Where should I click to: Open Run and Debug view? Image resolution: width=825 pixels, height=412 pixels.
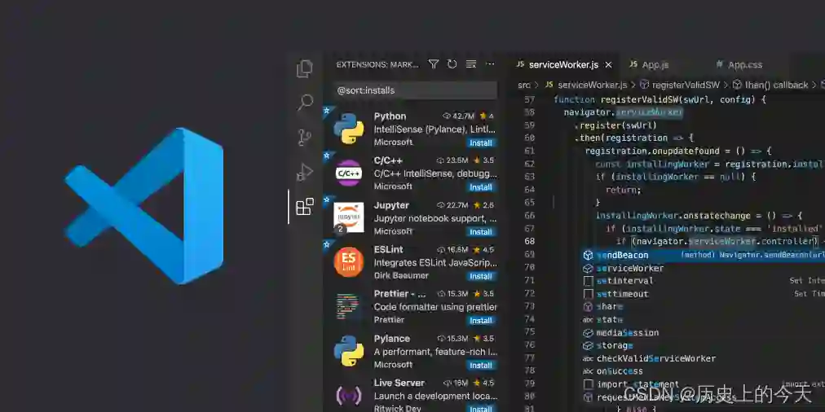(x=305, y=172)
